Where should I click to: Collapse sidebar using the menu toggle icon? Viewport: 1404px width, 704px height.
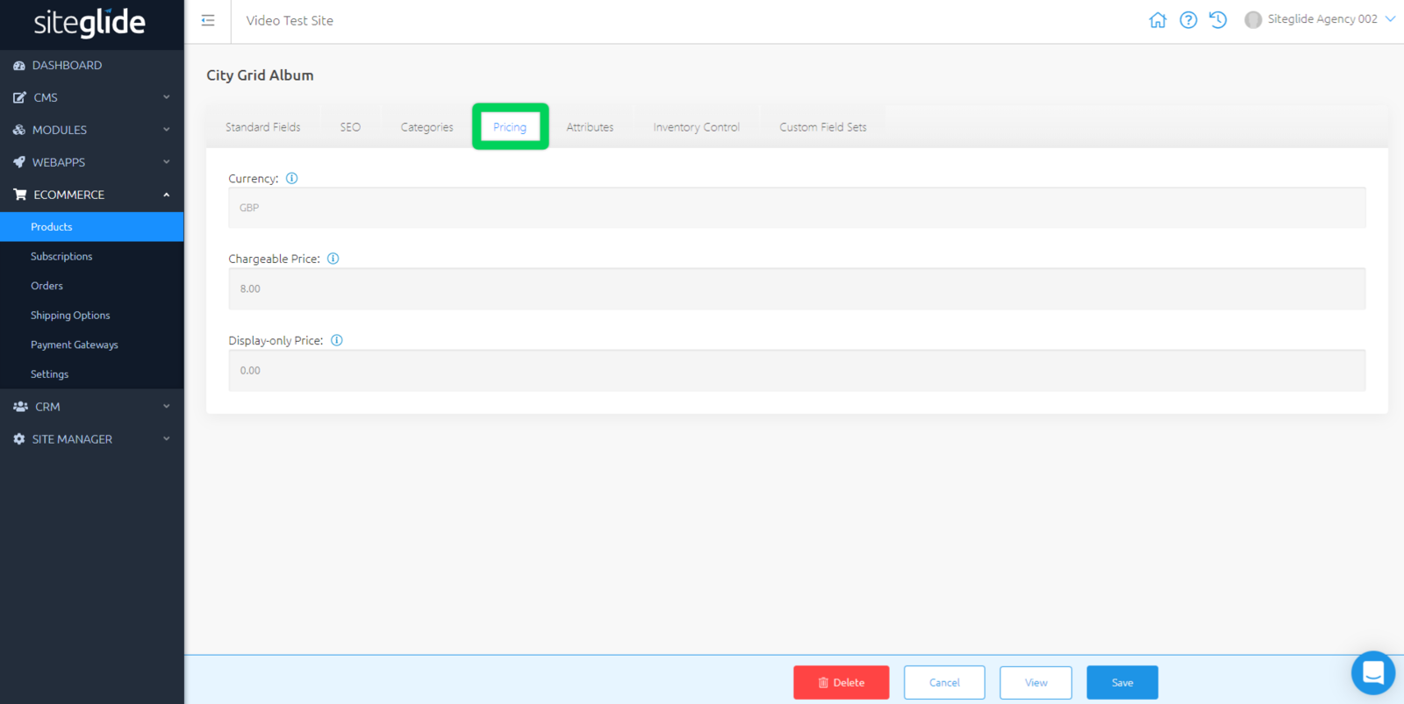[x=208, y=20]
